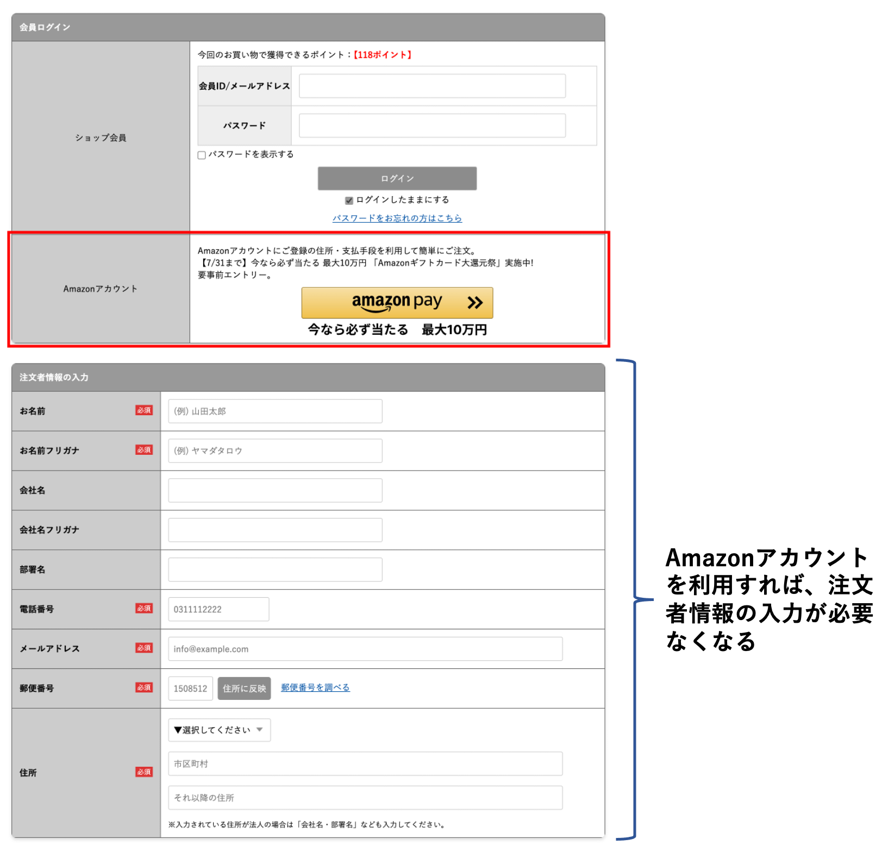Viewport: 882px width, 851px height.
Task: Click the ※入力されている住所が法人の場合は note text
Action: point(308,824)
